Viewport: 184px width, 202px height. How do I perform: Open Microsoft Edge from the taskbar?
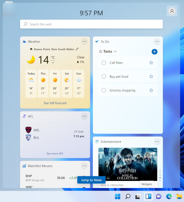[169, 196]
